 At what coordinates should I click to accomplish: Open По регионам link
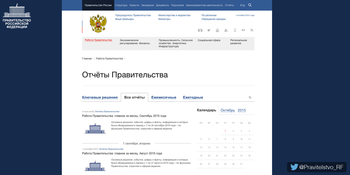click(x=209, y=15)
